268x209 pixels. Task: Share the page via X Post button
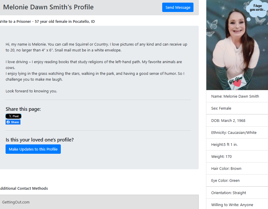coord(13,116)
